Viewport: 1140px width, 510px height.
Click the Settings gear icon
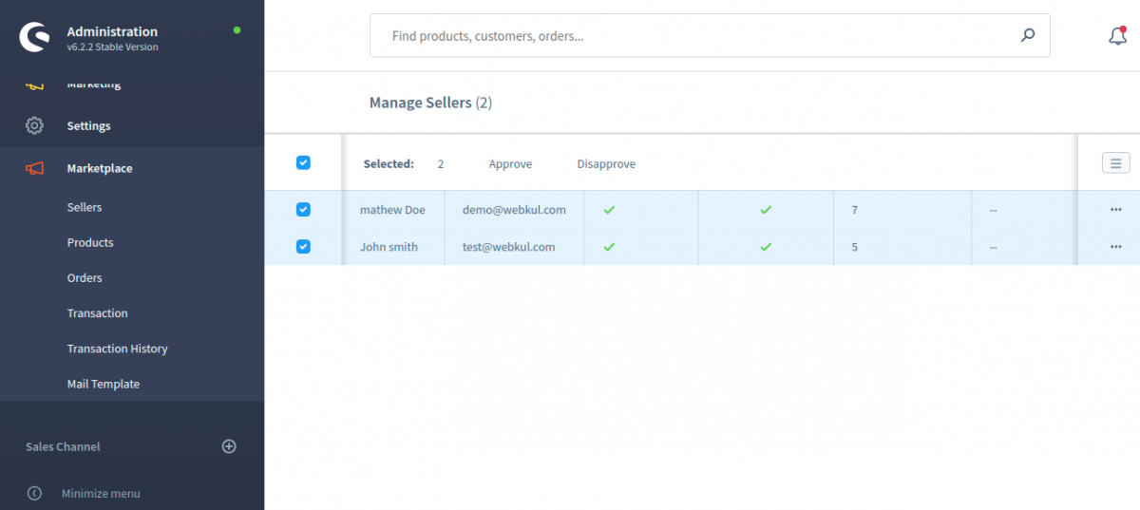click(34, 125)
